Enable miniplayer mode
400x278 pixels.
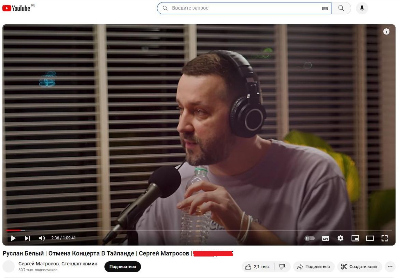pos(355,238)
